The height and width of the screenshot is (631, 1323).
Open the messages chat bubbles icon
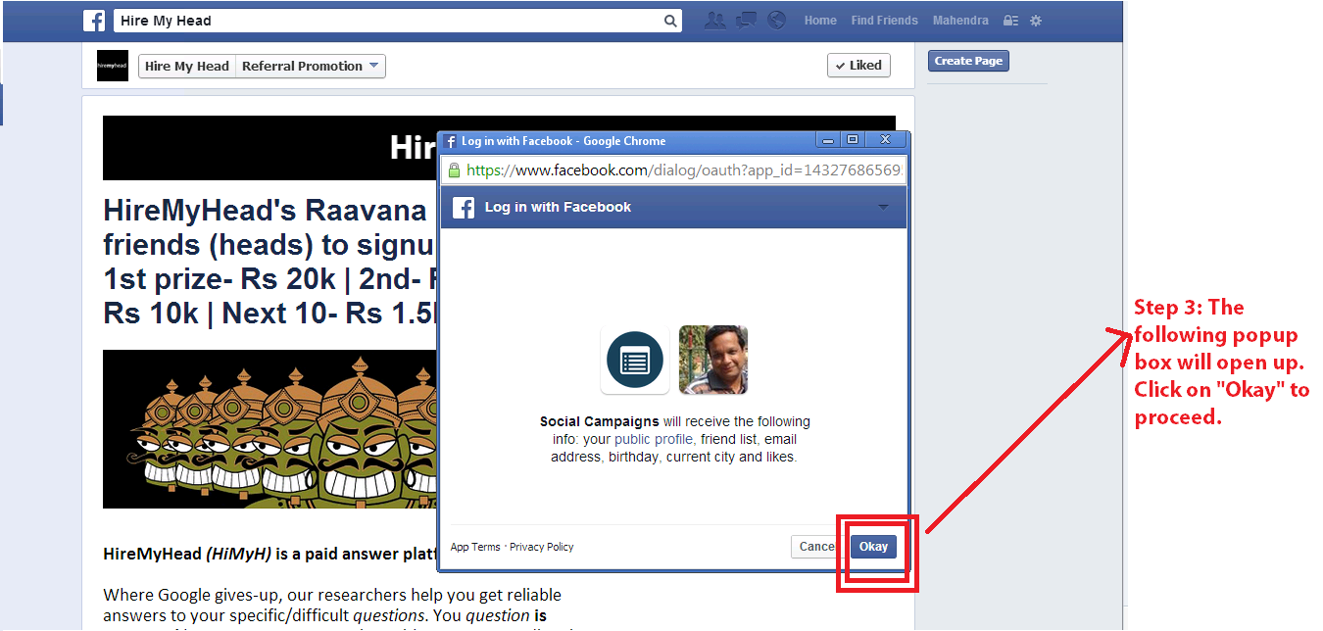746,21
